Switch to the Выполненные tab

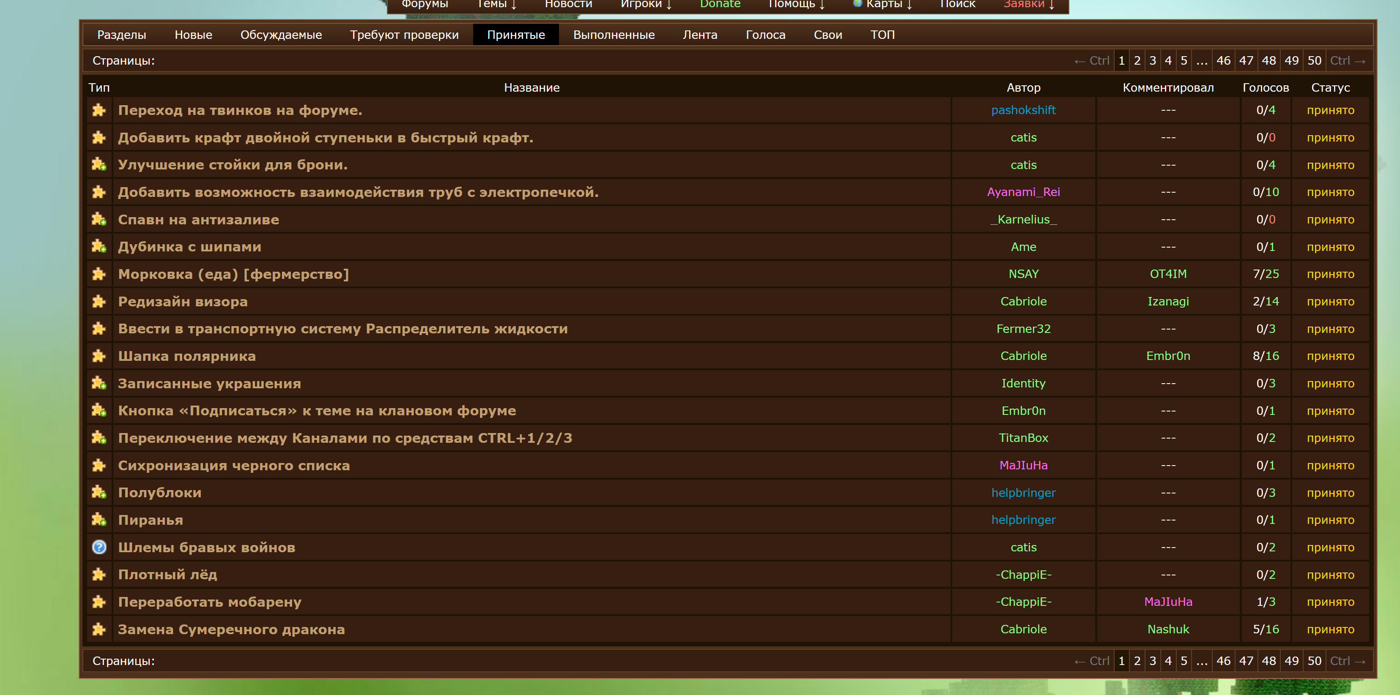click(614, 35)
